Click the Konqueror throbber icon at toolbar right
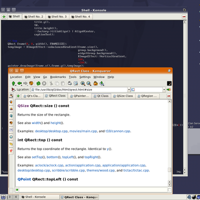 pyautogui.click(x=169, y=83)
